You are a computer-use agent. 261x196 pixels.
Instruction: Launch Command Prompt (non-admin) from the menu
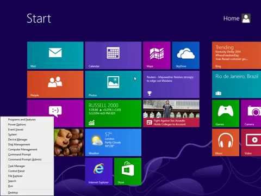point(27,155)
